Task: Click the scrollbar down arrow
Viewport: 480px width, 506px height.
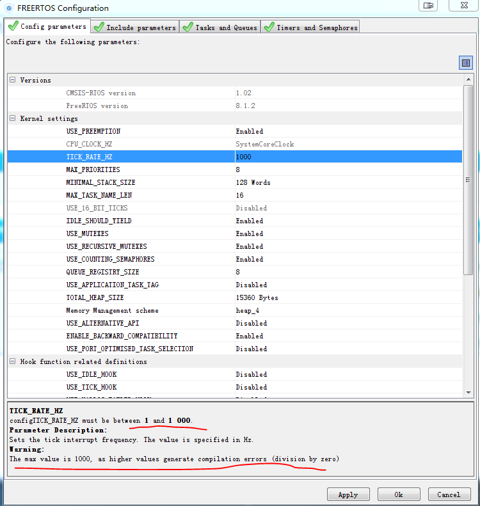Action: 468,392
